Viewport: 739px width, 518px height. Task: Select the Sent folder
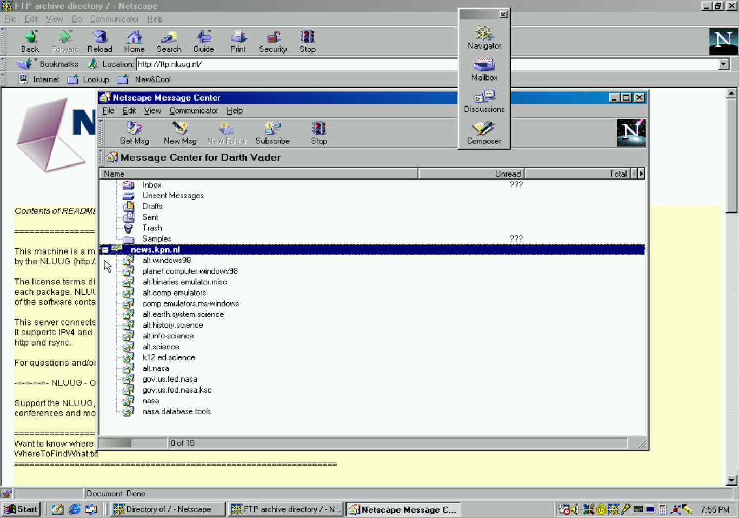coord(150,217)
